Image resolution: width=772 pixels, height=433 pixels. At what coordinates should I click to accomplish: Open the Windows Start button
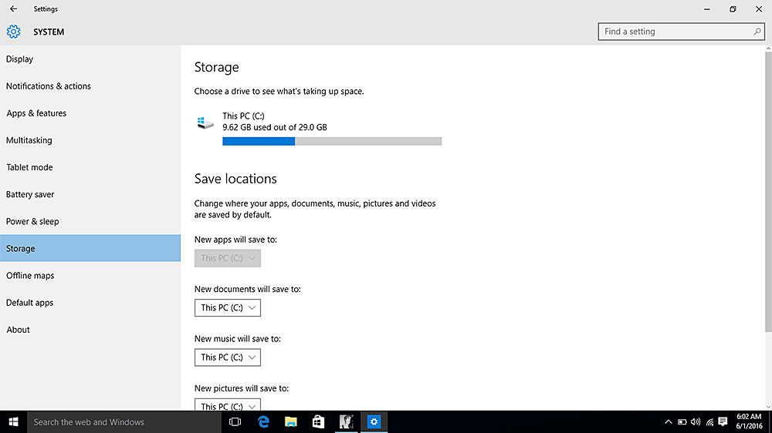[x=13, y=421]
